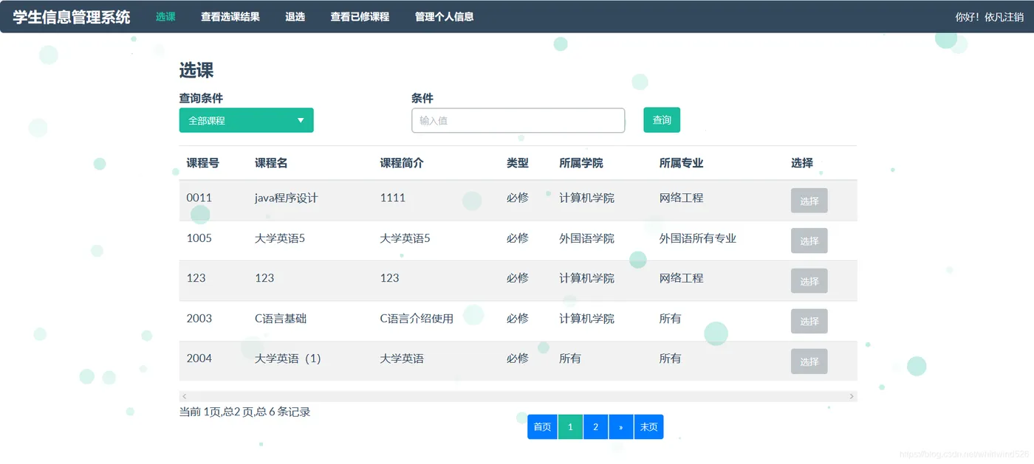This screenshot has width=1034, height=464.
Task: Open the 管理个人信息 menu item
Action: [x=445, y=16]
